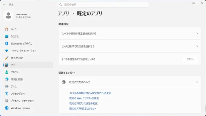The height and width of the screenshot is (116, 206).
Task: Minimize the Settings window
Action: [185, 3]
